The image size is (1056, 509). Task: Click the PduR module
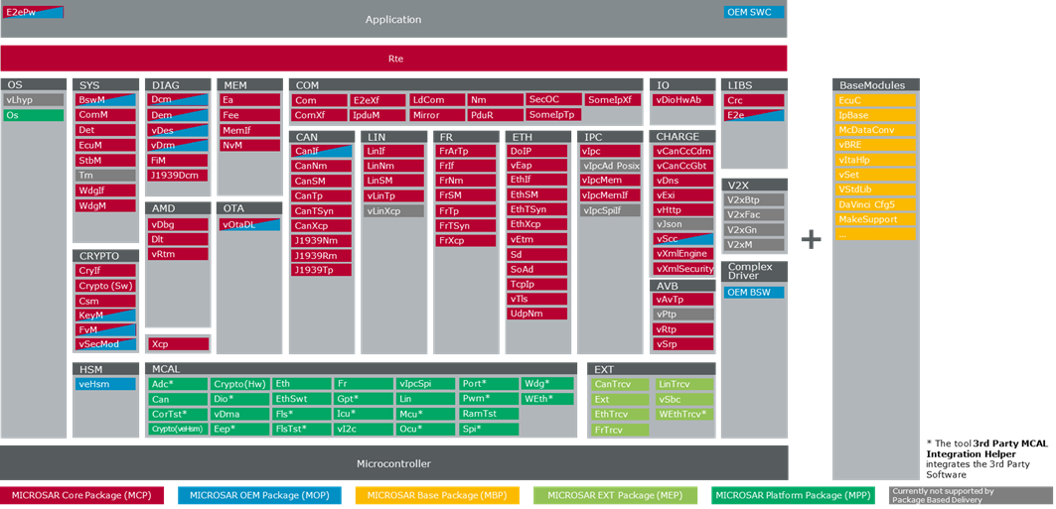[x=495, y=115]
